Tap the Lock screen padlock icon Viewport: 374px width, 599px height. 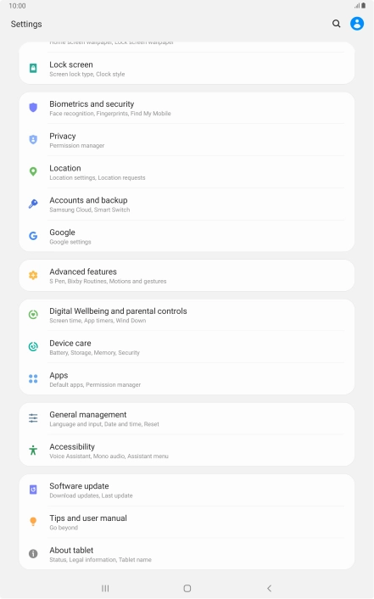pos(33,69)
